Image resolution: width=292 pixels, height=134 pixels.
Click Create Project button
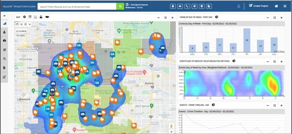click(259, 6)
